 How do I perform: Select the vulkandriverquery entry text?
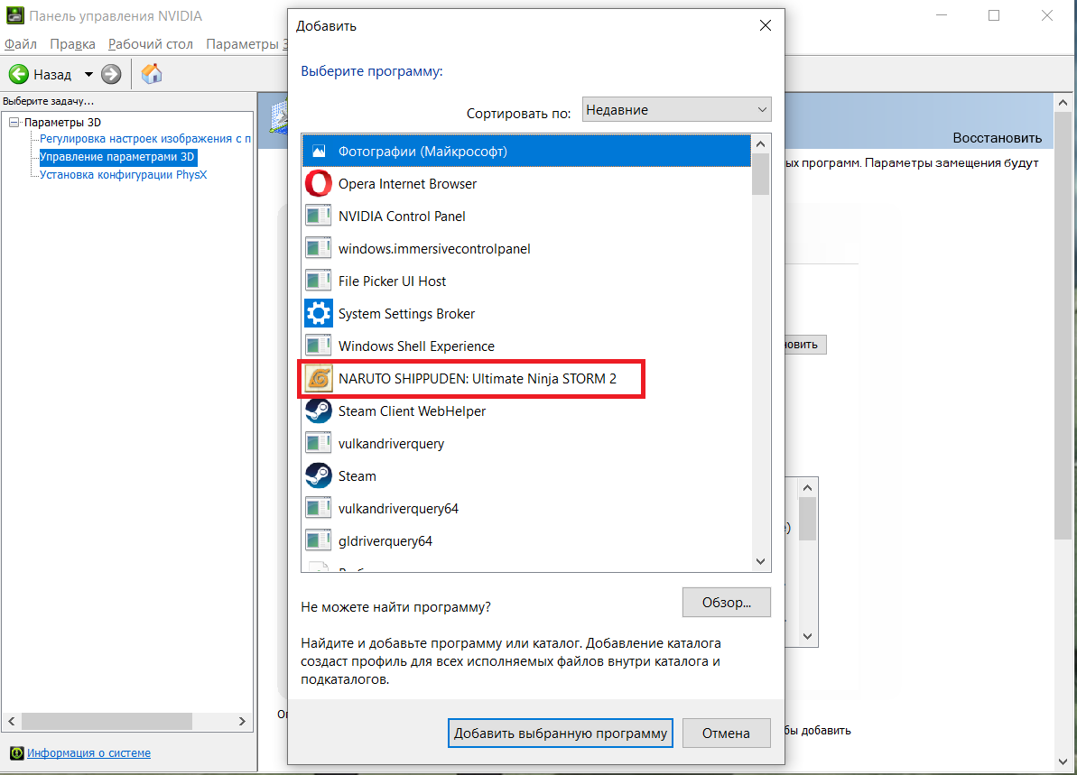click(392, 444)
